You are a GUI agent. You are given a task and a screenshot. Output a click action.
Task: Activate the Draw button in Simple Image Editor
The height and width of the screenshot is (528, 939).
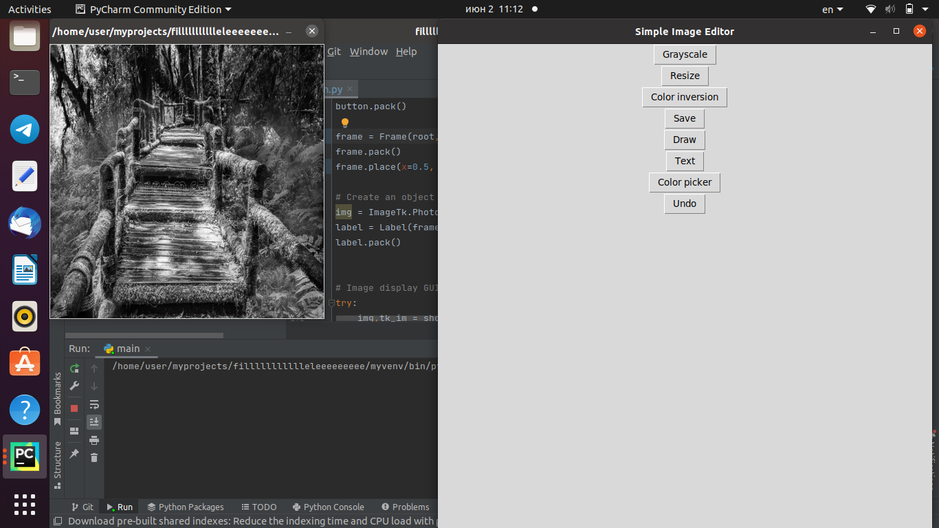pyautogui.click(x=685, y=140)
